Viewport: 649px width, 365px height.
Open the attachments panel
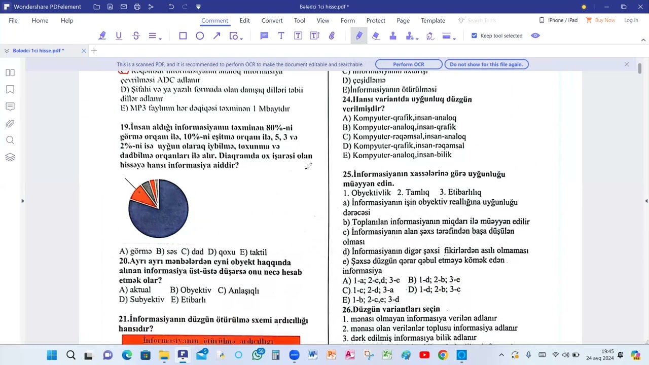coord(10,124)
